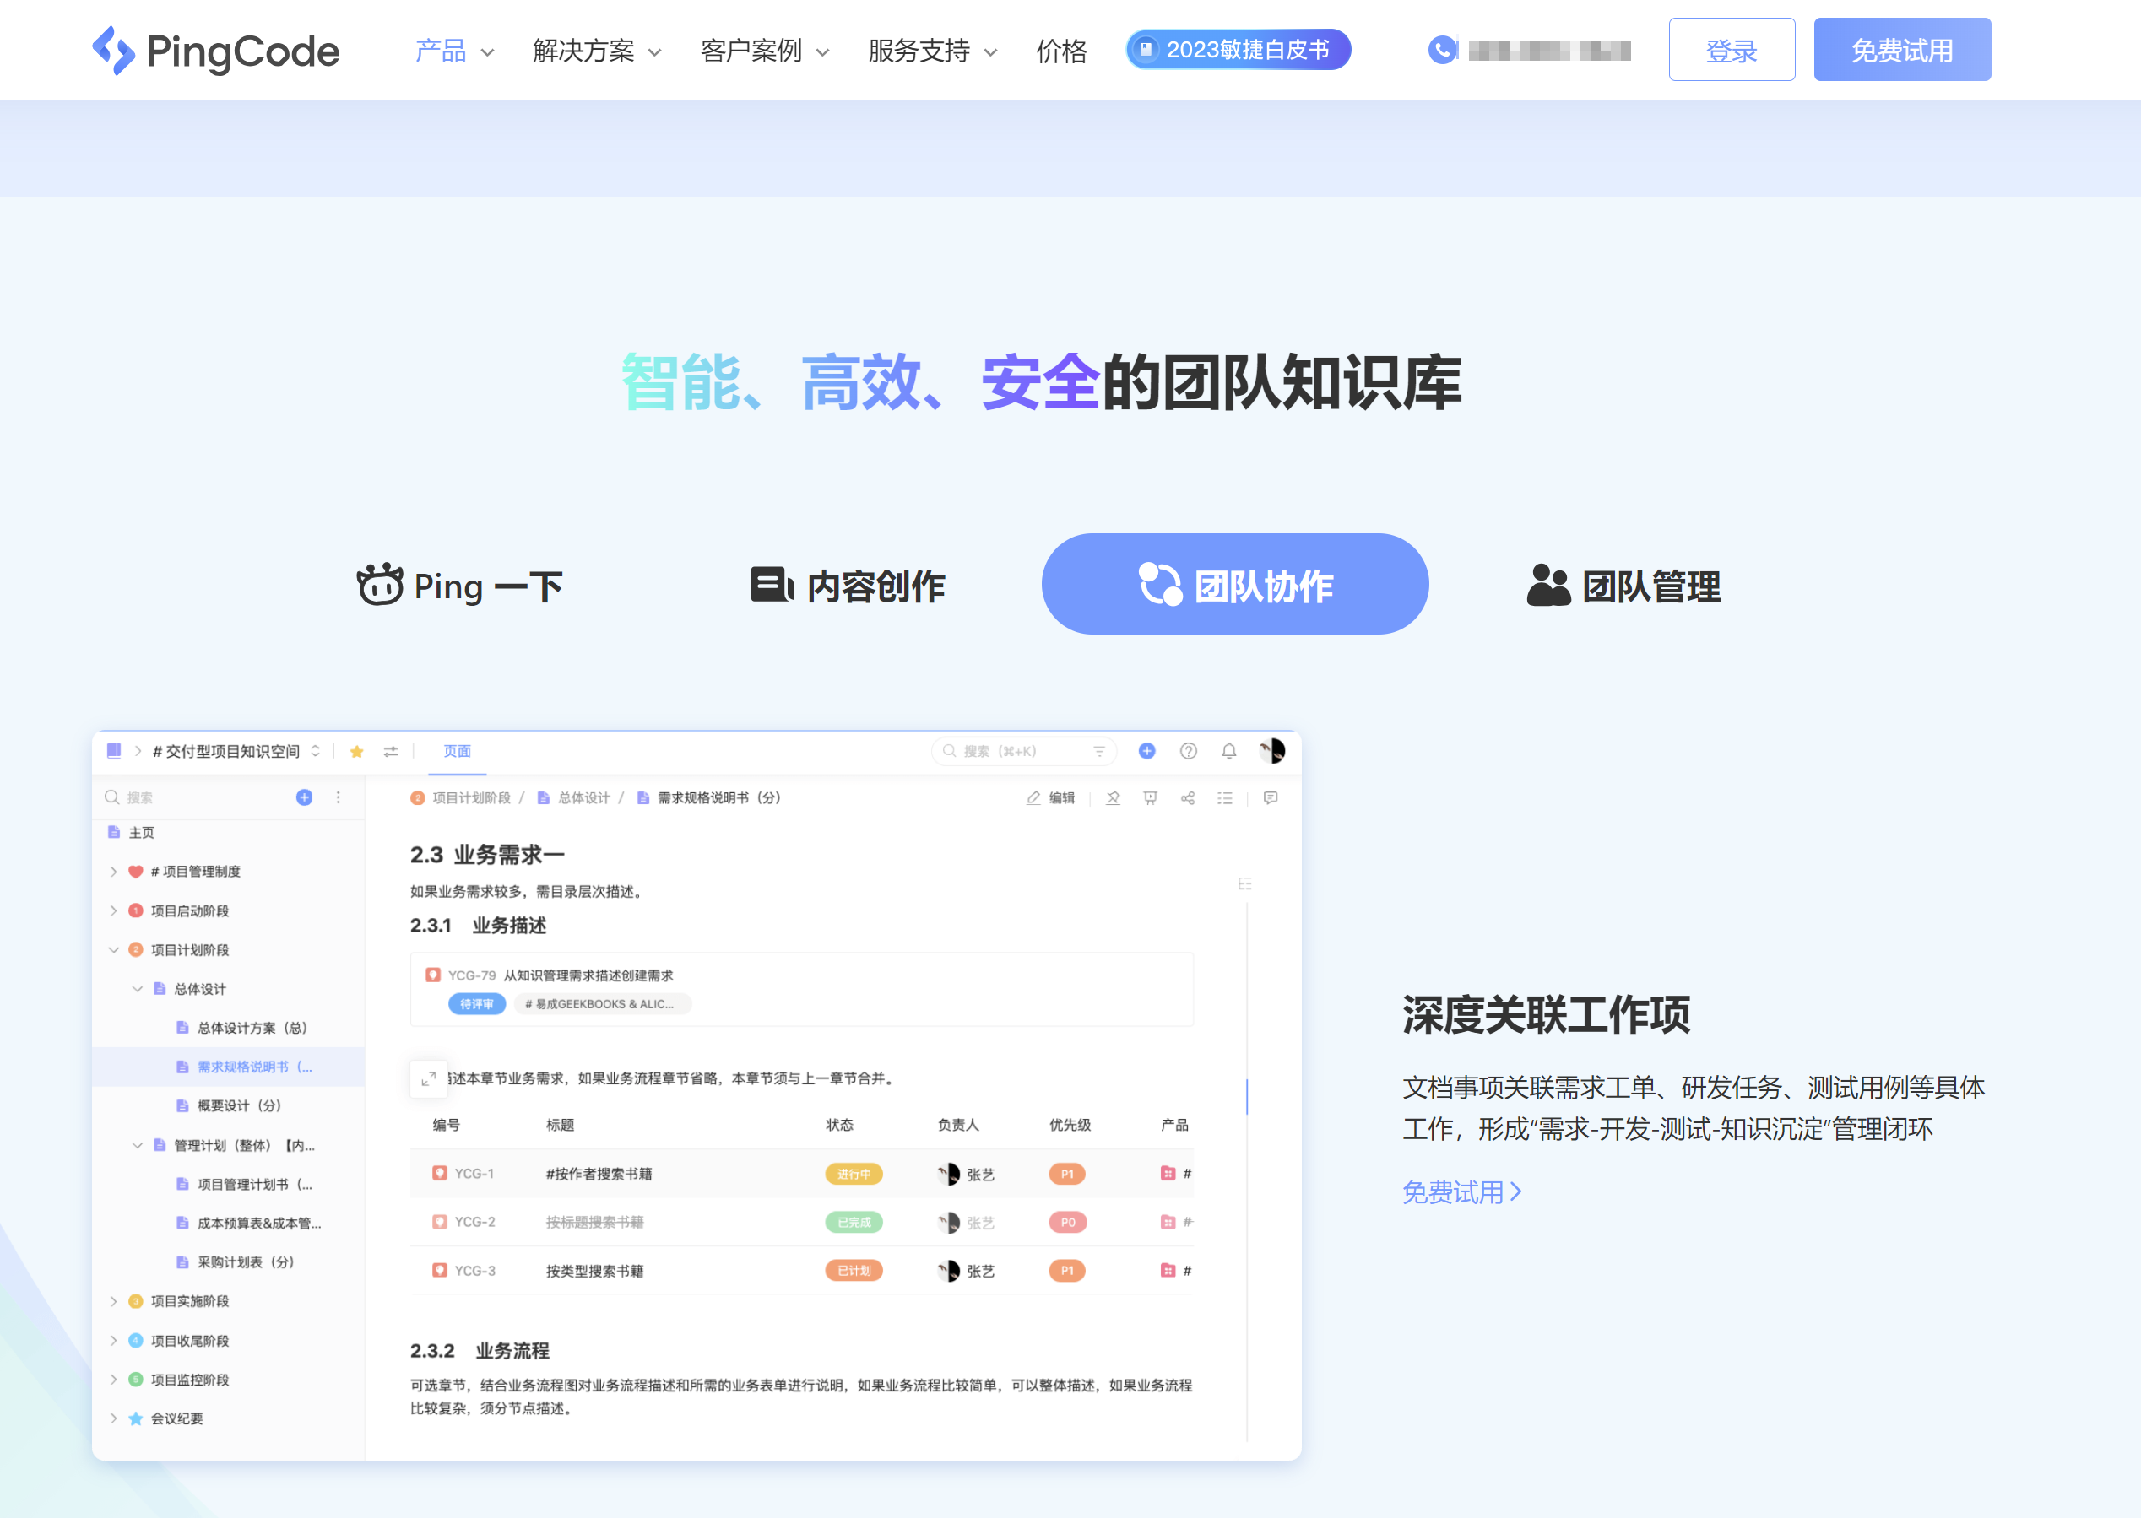Click the outline list icon in toolbar

[x=1225, y=797]
